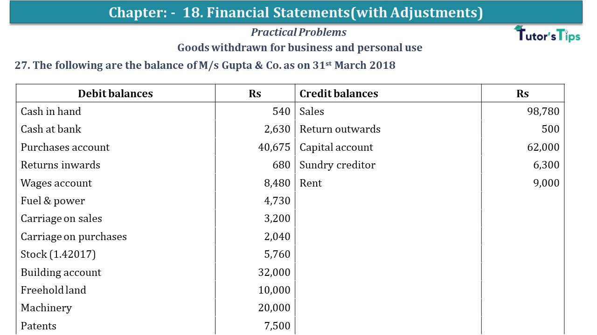
Task: Select the Freehold land value 10,000
Action: coord(274,290)
